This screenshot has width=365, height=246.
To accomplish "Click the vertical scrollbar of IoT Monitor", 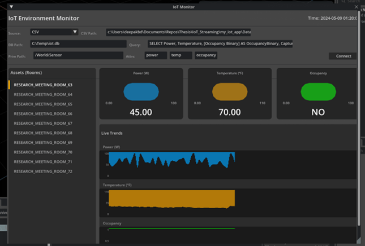I will click(x=359, y=118).
